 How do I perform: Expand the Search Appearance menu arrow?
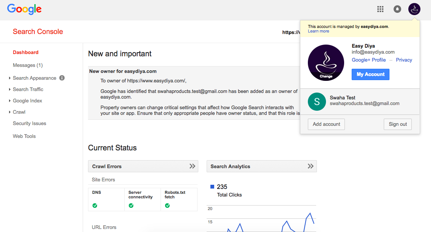(9, 78)
